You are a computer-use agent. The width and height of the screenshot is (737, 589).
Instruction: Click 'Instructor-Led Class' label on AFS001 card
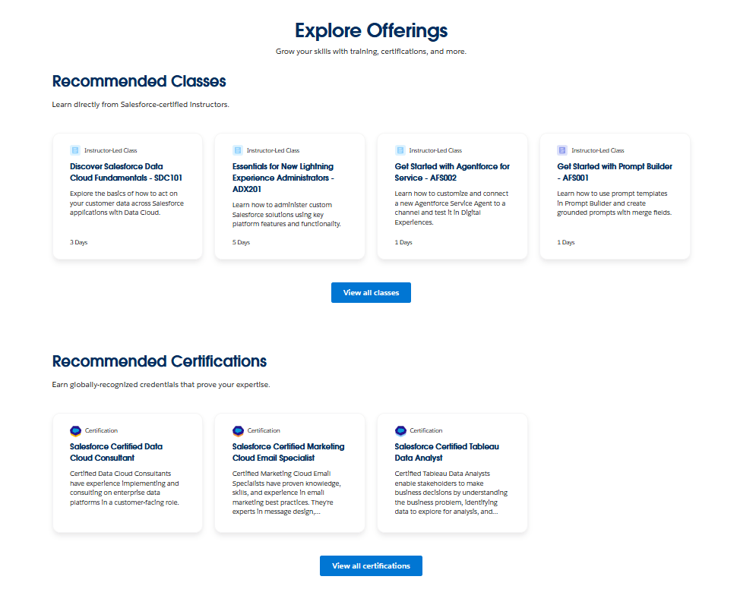(x=598, y=151)
